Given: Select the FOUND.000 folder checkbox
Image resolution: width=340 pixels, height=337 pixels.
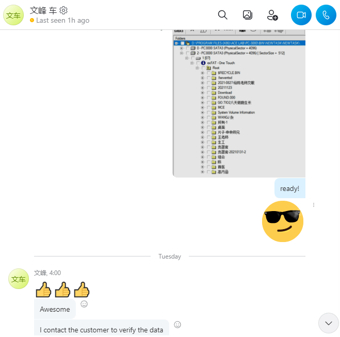Looking at the screenshot, I should [x=208, y=98].
